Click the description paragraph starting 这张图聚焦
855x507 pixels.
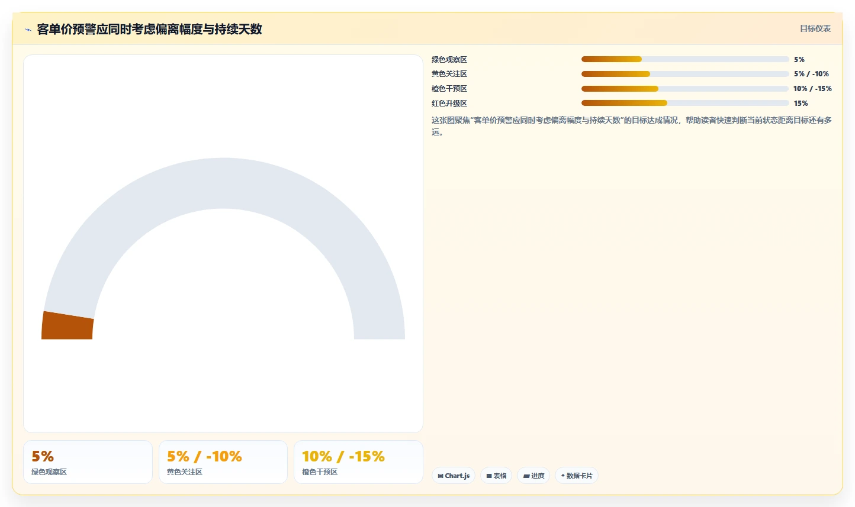(632, 126)
